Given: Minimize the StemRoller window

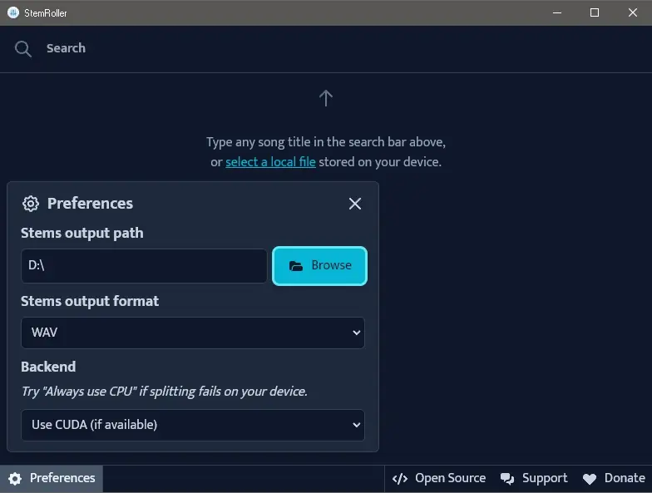Looking at the screenshot, I should coord(557,13).
